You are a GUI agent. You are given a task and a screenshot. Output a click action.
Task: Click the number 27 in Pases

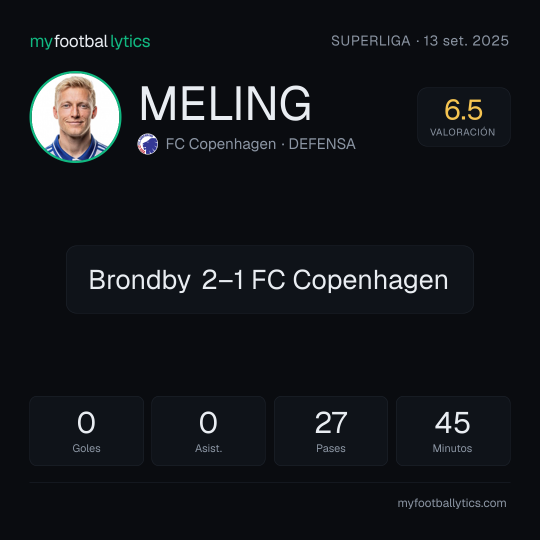point(331,422)
